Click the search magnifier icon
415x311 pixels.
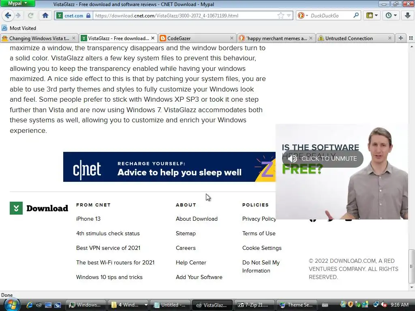coord(356,16)
